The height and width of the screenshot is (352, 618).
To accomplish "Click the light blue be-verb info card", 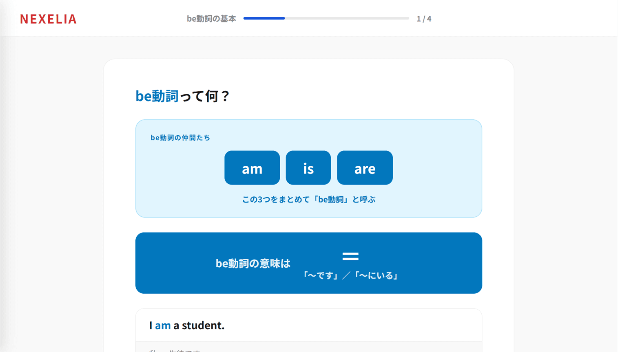I will (308, 168).
